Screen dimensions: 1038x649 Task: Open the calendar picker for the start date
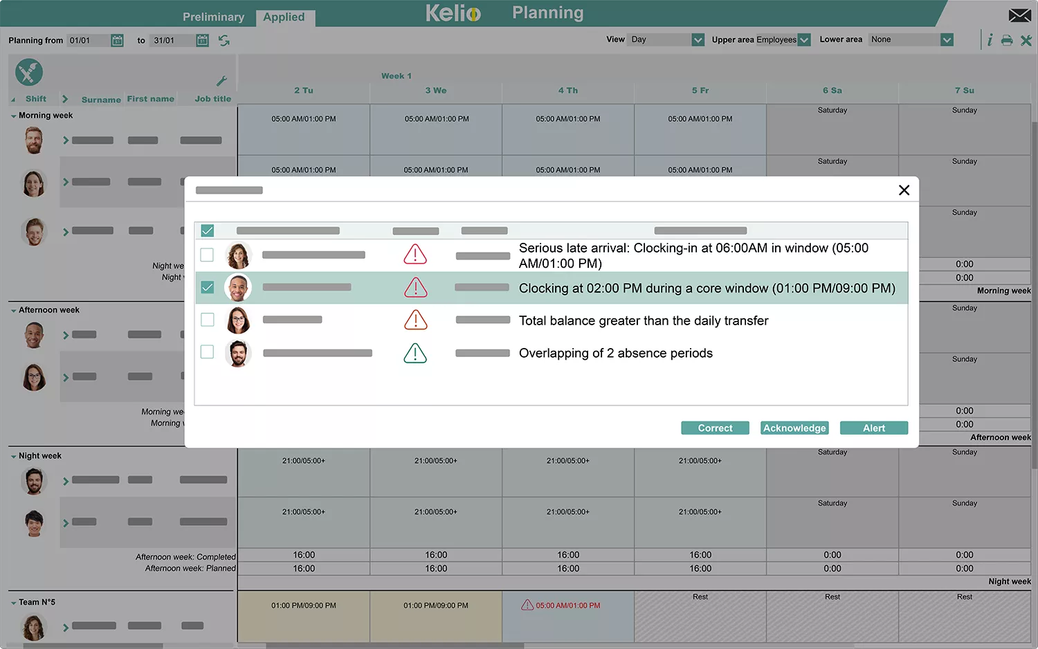pyautogui.click(x=116, y=40)
